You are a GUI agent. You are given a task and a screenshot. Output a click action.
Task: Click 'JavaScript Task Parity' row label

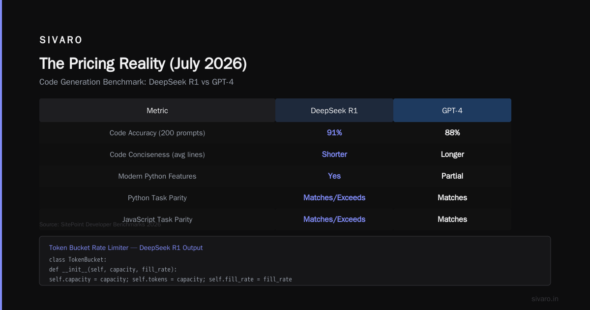coord(157,219)
